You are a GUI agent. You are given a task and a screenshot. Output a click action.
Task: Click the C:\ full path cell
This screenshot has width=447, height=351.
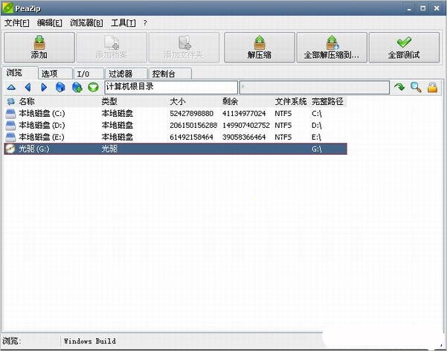[316, 114]
